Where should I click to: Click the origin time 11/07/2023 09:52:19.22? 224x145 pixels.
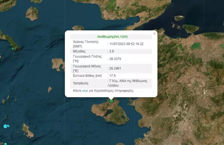pos(127,44)
